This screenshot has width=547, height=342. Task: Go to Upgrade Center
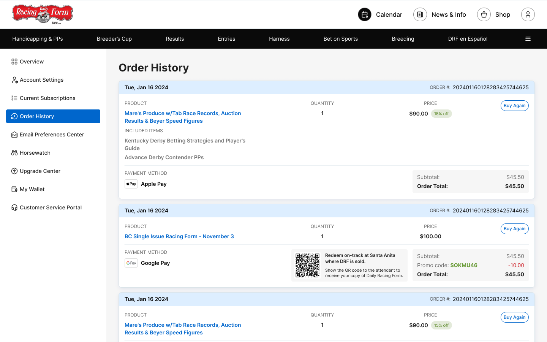[53, 171]
